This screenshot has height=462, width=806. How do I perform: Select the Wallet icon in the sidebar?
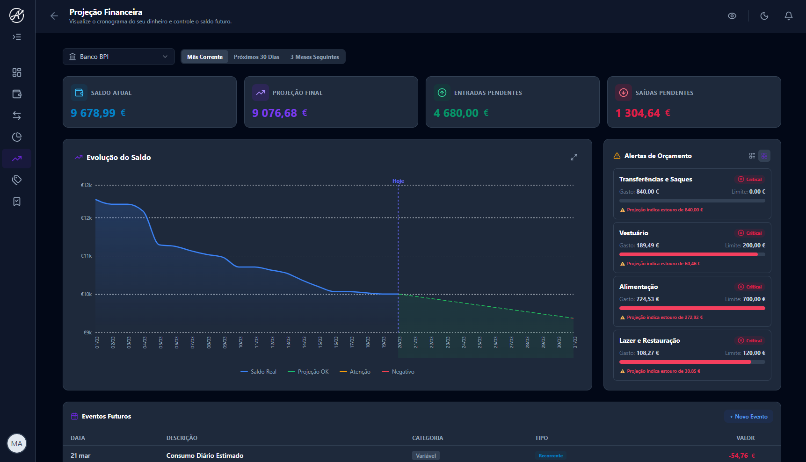[x=17, y=94]
